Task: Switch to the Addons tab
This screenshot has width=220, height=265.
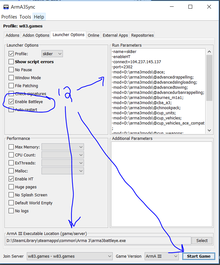Action: tap(12, 35)
